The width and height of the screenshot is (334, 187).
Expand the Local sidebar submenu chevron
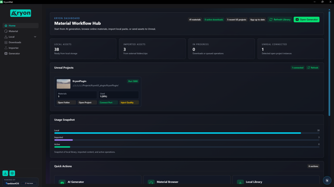35,37
